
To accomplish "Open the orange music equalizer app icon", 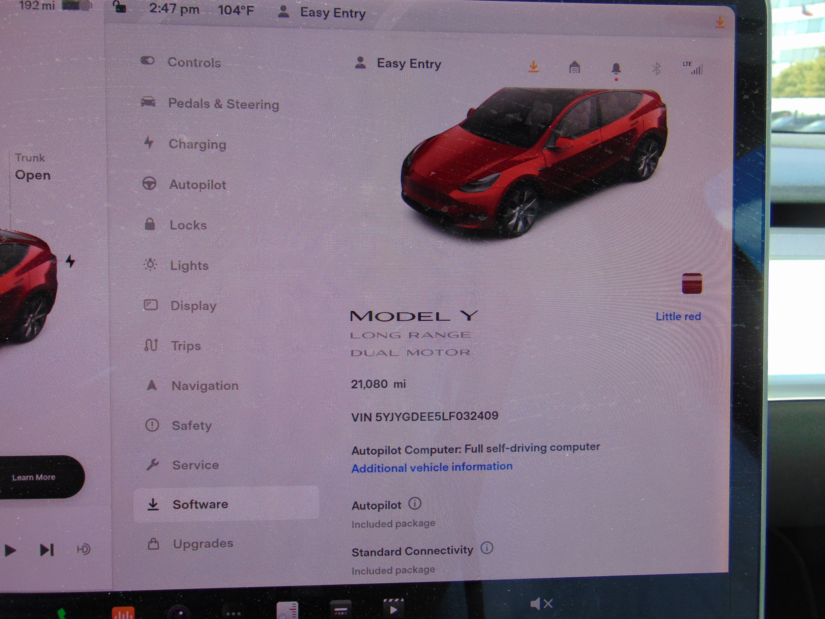I will click(123, 613).
